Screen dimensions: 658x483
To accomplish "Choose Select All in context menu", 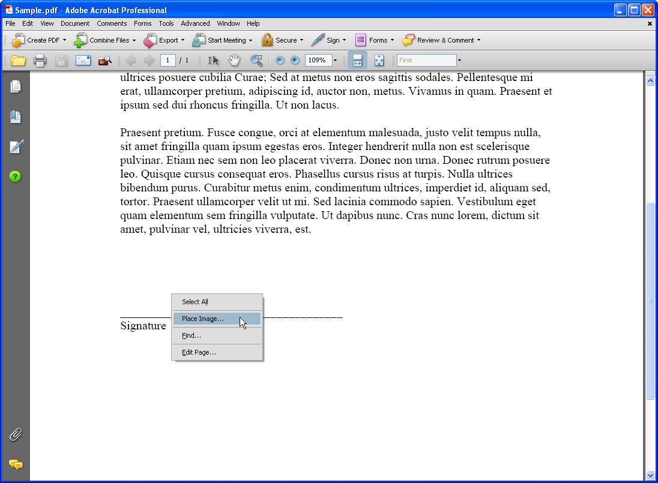I will (217, 302).
